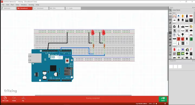This screenshot has height=105, width=195.
Task: Open the 27-marked parts bin in sidebar
Action: 170,36
